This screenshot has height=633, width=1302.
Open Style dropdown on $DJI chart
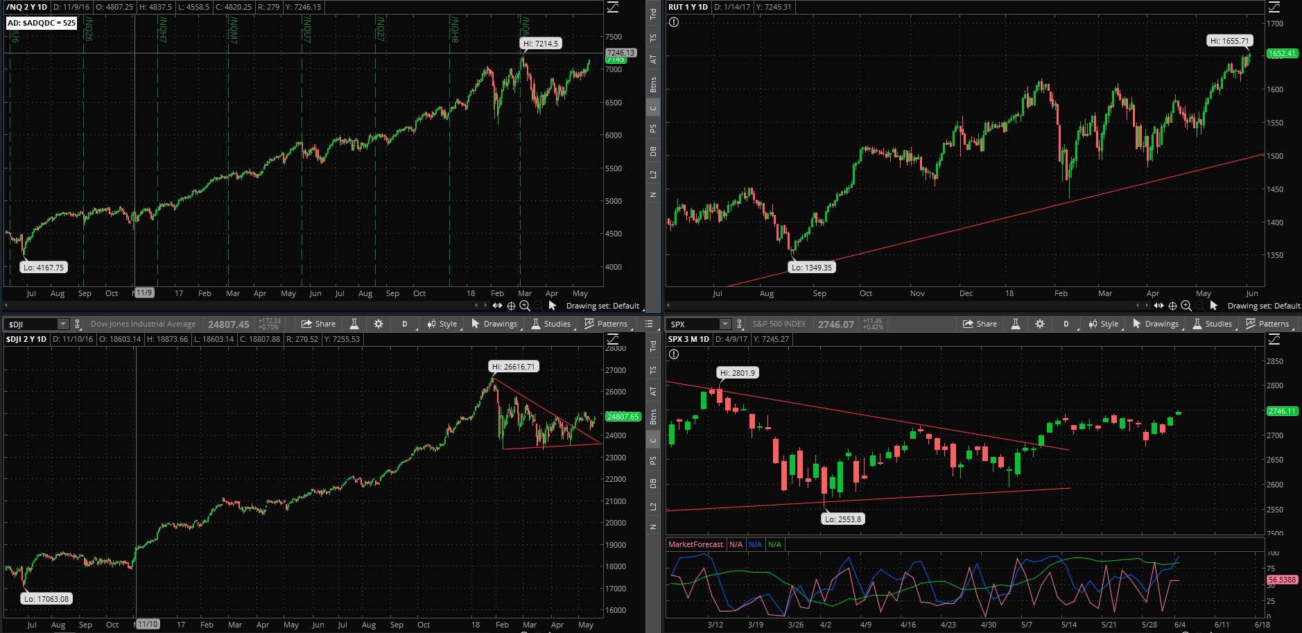click(x=442, y=324)
